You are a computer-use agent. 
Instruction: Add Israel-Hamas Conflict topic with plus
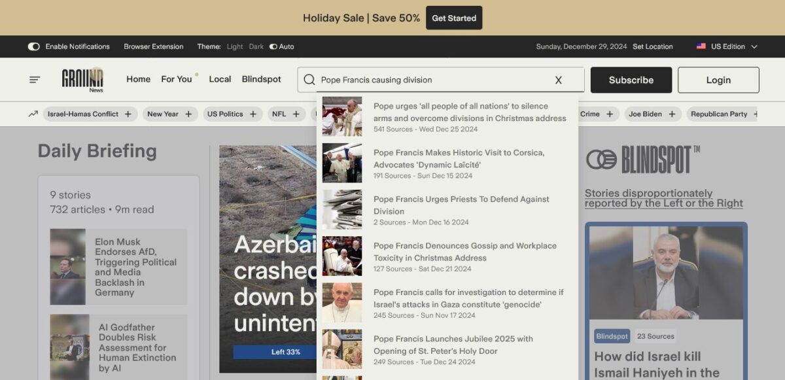tap(128, 114)
